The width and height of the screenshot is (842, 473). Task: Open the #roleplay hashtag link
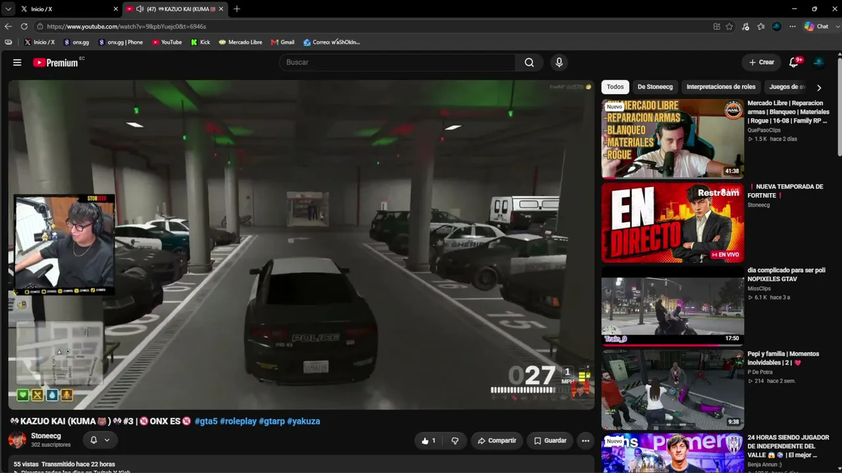pos(238,421)
